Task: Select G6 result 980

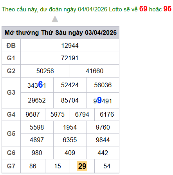Action: coord(37,153)
